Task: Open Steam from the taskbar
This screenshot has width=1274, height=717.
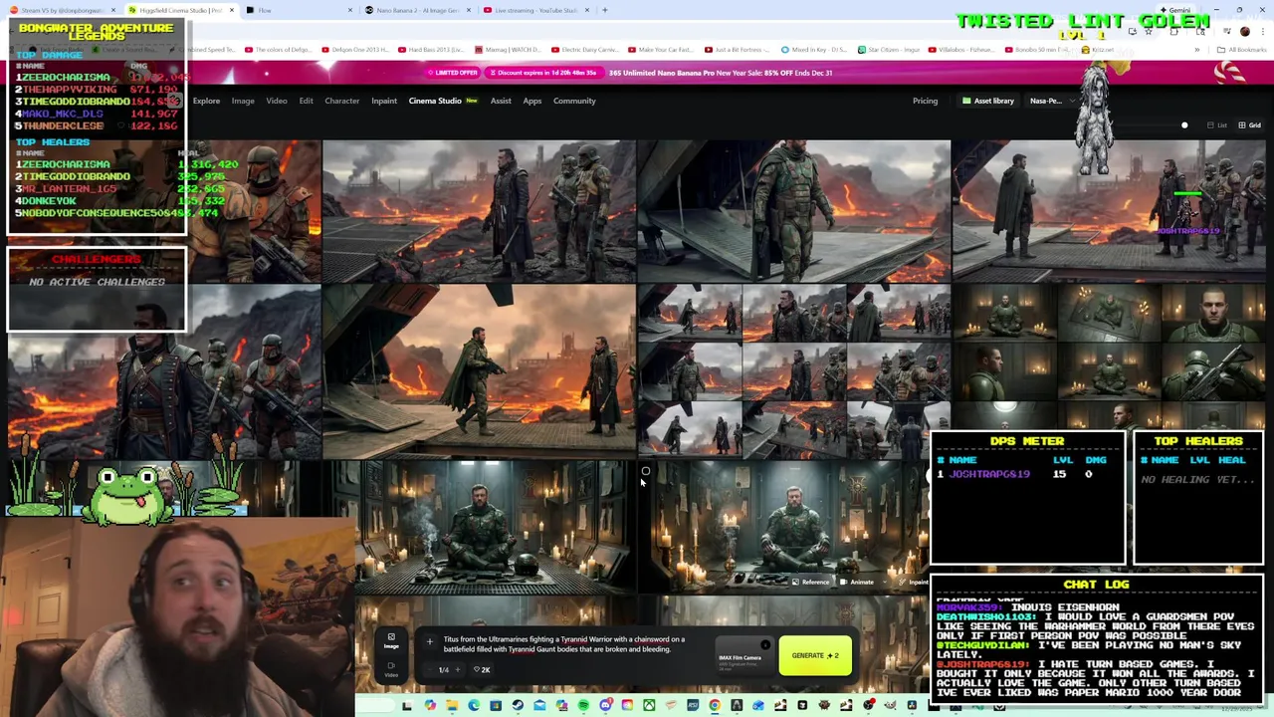Action: [x=518, y=706]
